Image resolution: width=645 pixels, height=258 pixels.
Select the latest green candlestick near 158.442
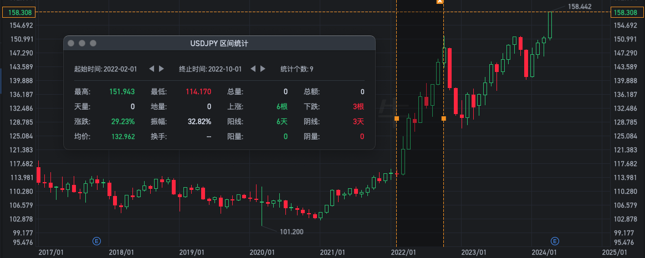coord(550,25)
